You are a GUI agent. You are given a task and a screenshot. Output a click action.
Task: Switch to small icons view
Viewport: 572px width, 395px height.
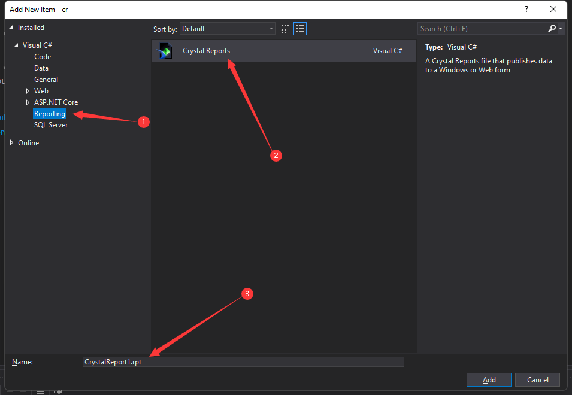coord(285,28)
